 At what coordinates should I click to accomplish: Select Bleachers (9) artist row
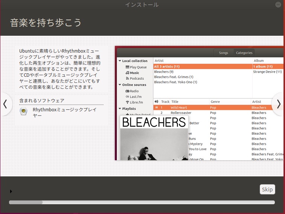coord(203,72)
